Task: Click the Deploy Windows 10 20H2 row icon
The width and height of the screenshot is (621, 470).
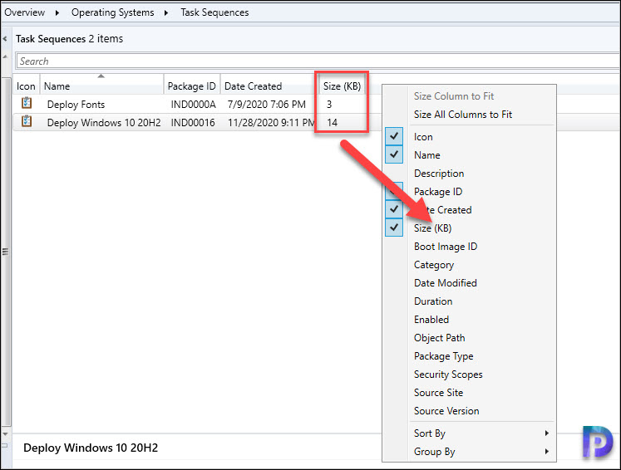Action: coord(27,121)
